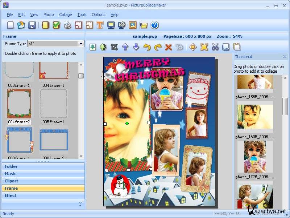The width and height of the screenshot is (290, 218).
Task: Click the blue Help question mark icon
Action: (x=155, y=25)
